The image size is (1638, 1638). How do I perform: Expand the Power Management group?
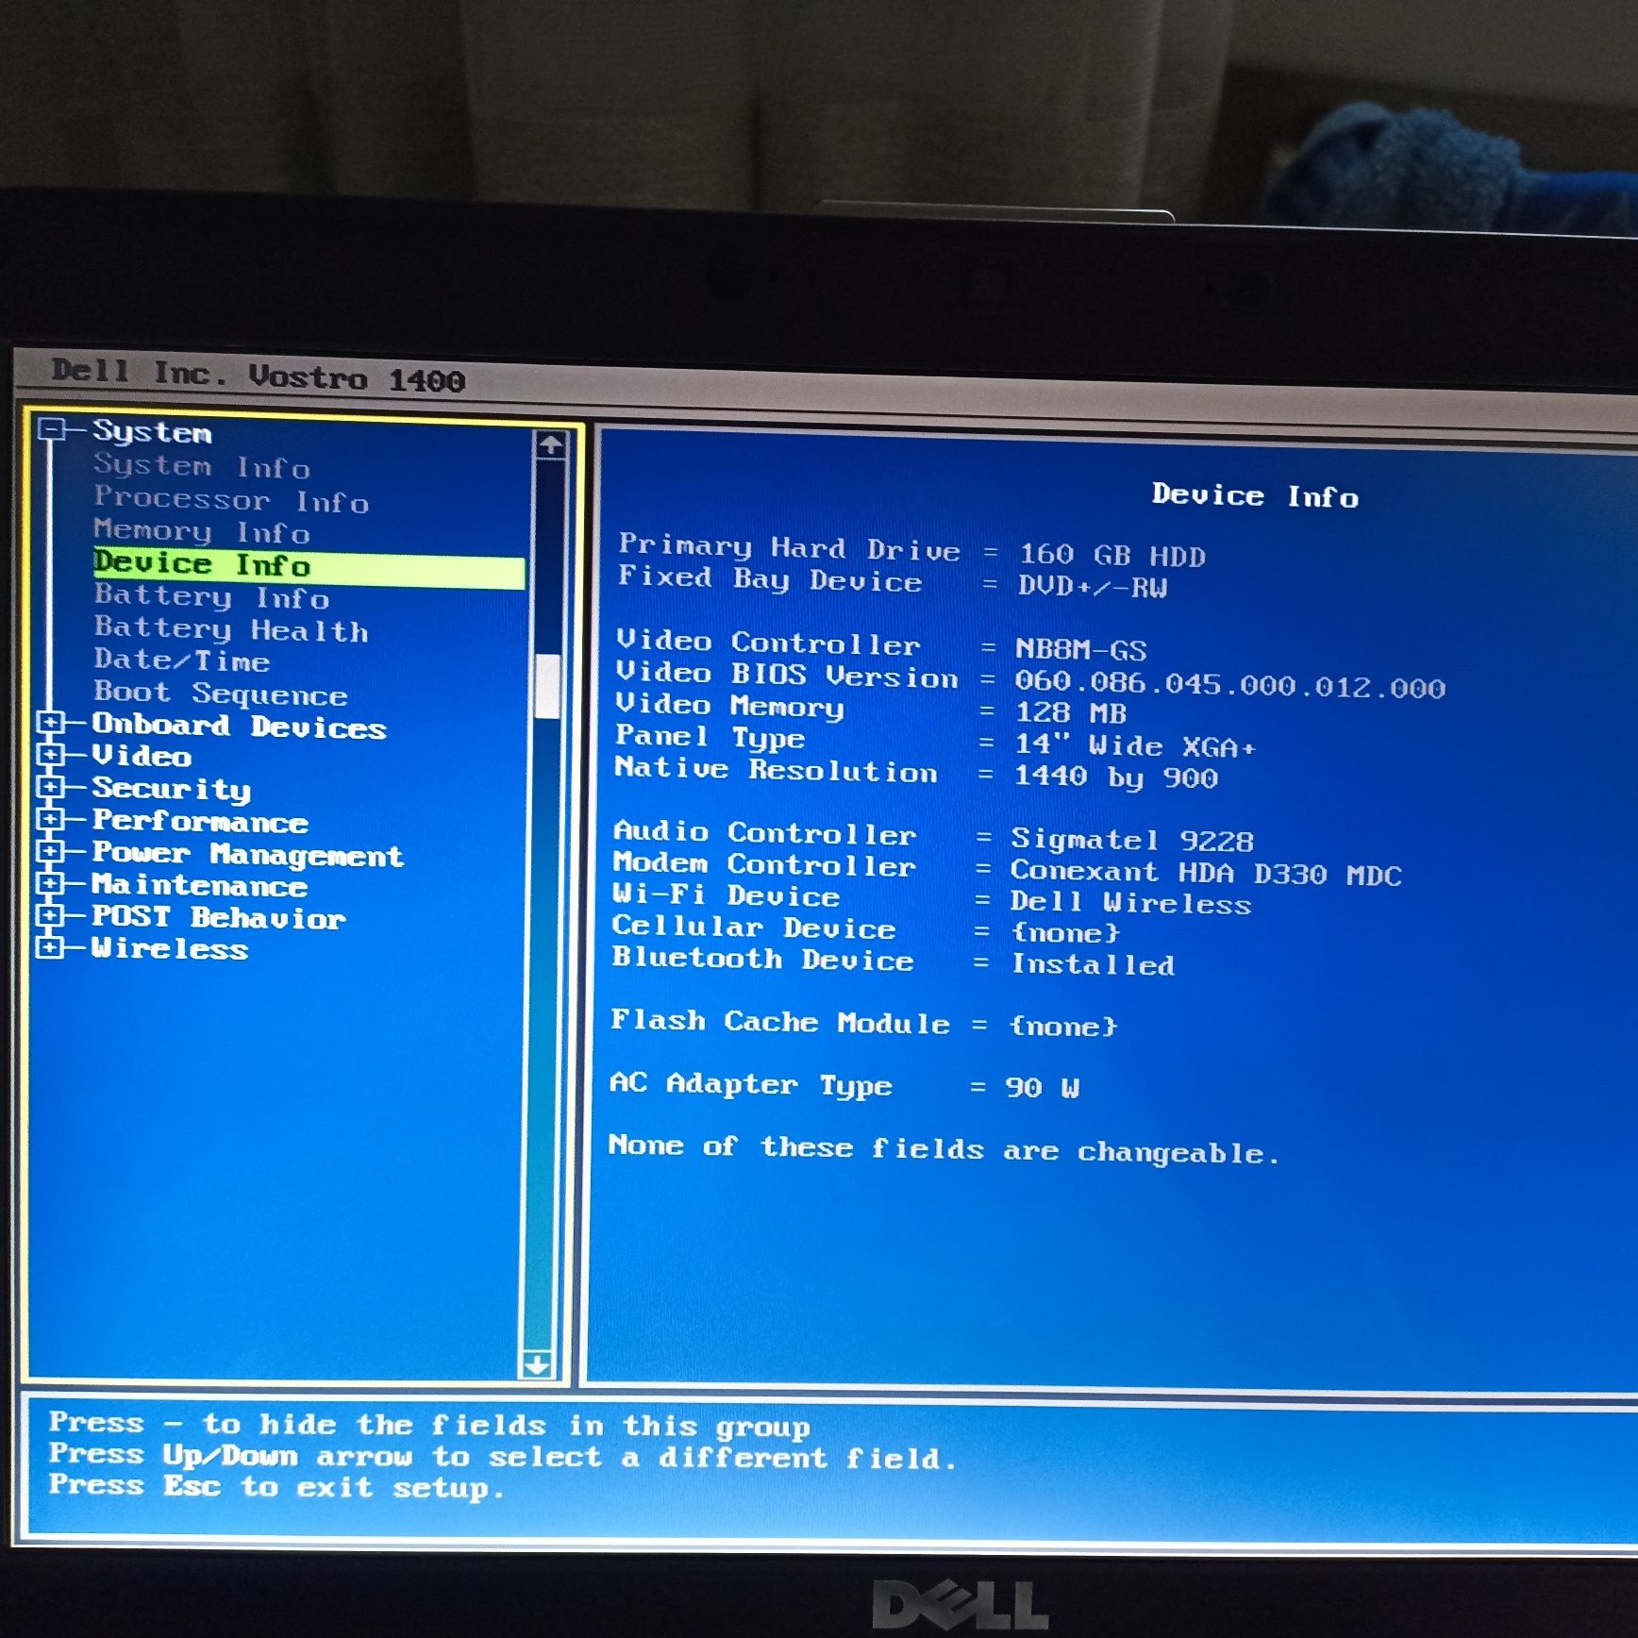(x=51, y=852)
